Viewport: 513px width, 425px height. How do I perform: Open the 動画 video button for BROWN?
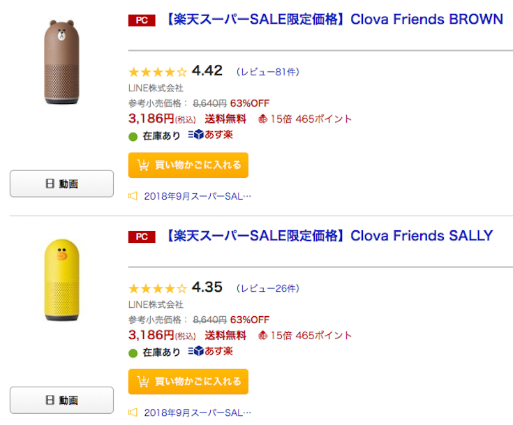(61, 184)
